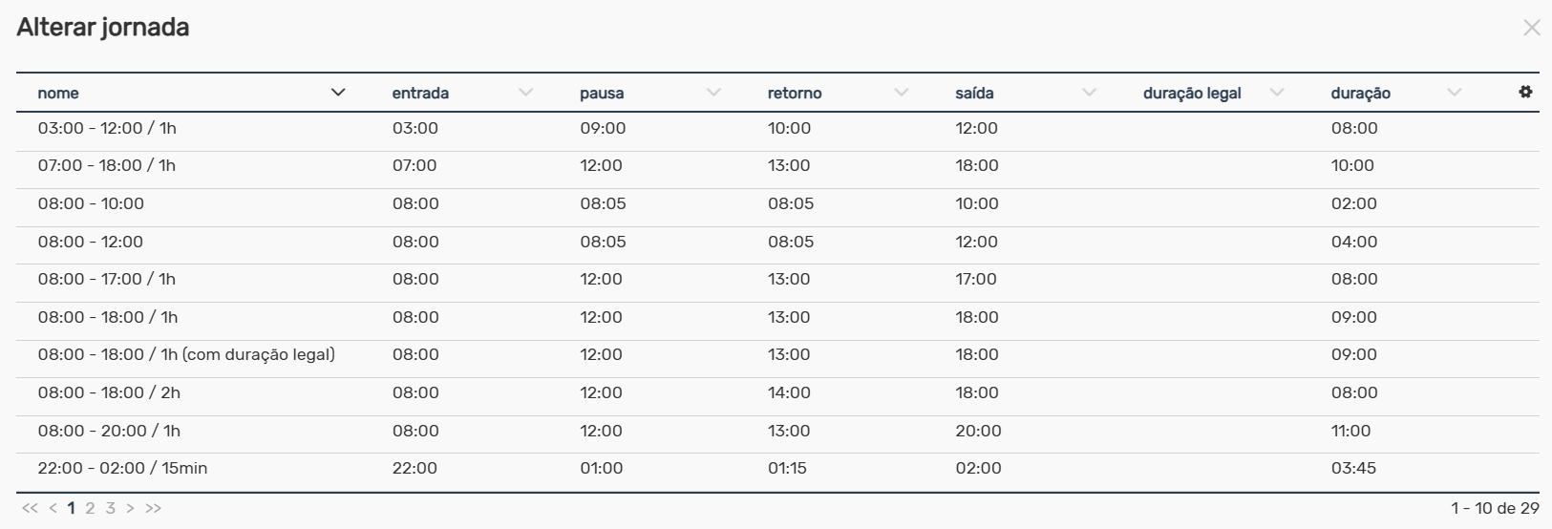
Task: Open the nome column sort chevron
Action: [x=337, y=93]
